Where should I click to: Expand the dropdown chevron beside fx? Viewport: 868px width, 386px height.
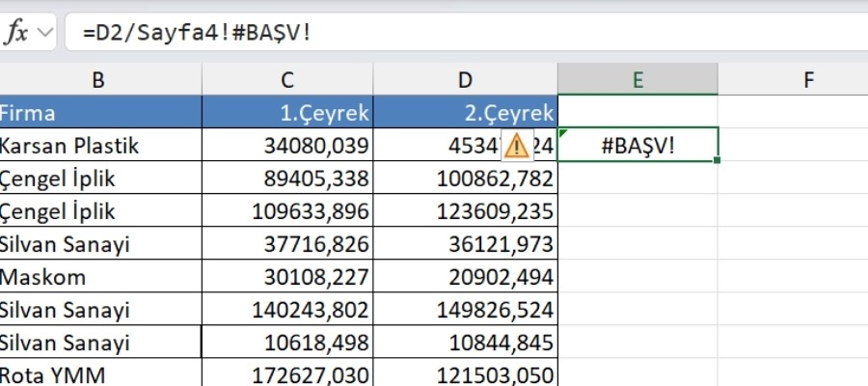pyautogui.click(x=45, y=32)
